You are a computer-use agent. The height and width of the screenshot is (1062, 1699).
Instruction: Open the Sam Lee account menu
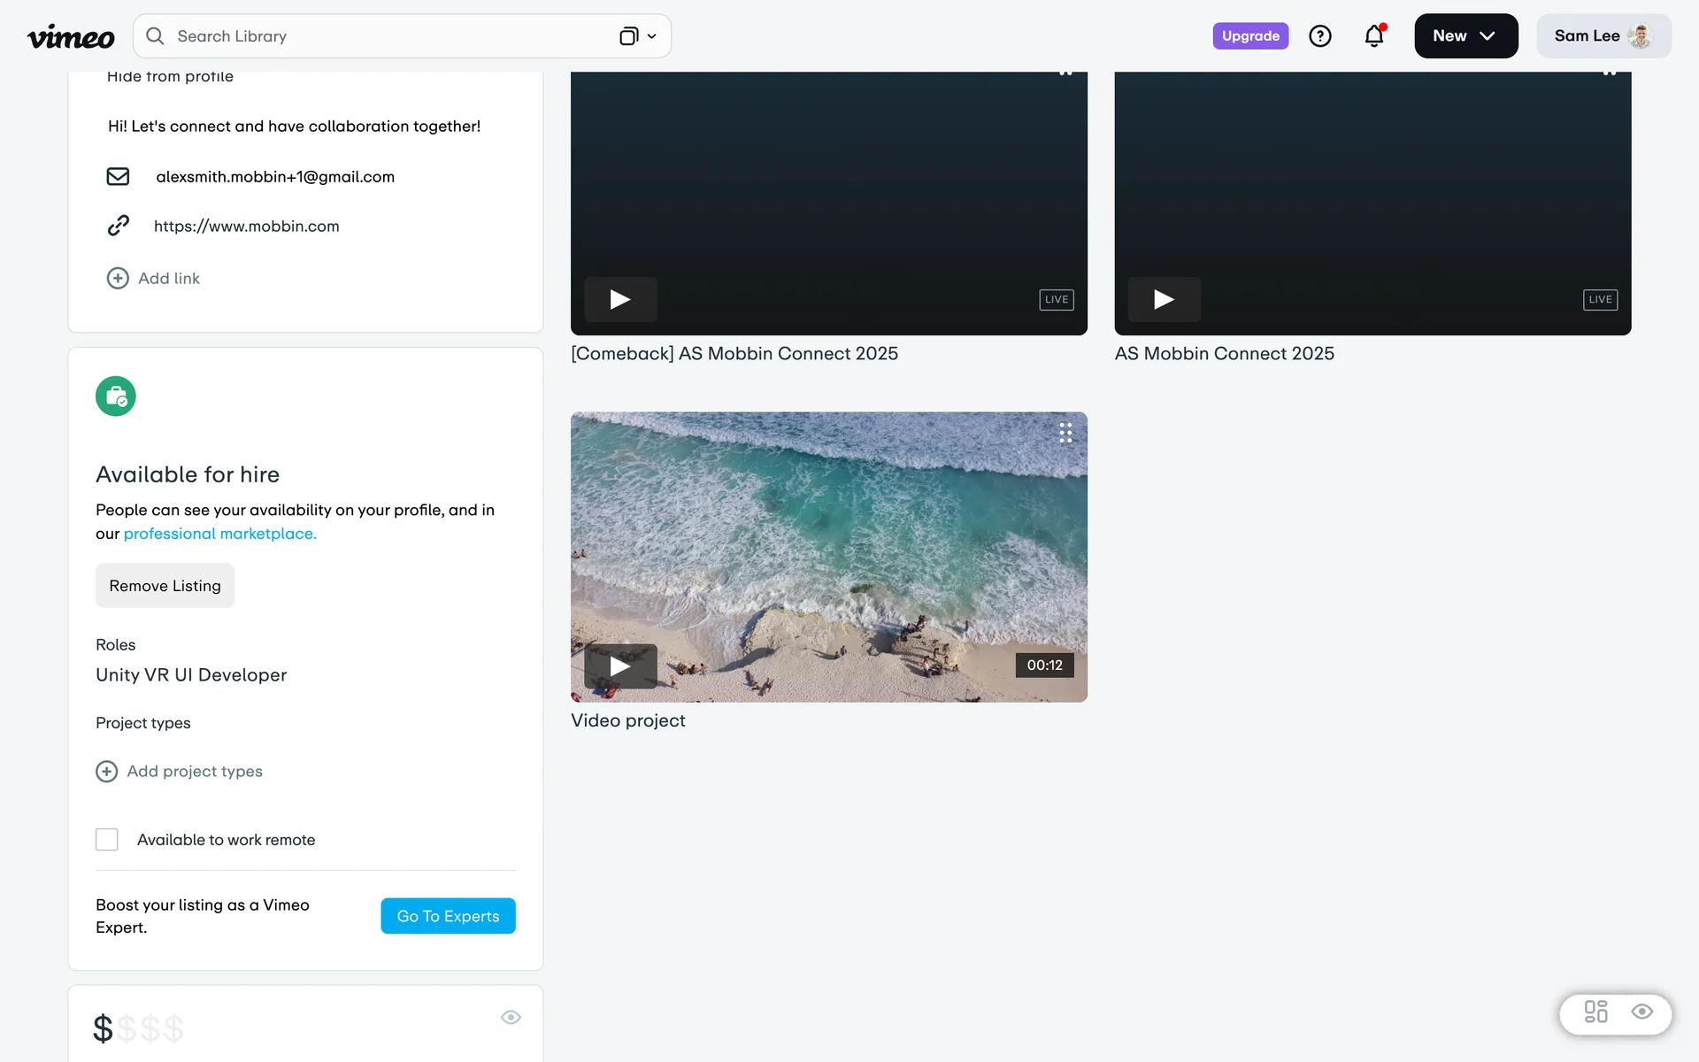coord(1603,36)
